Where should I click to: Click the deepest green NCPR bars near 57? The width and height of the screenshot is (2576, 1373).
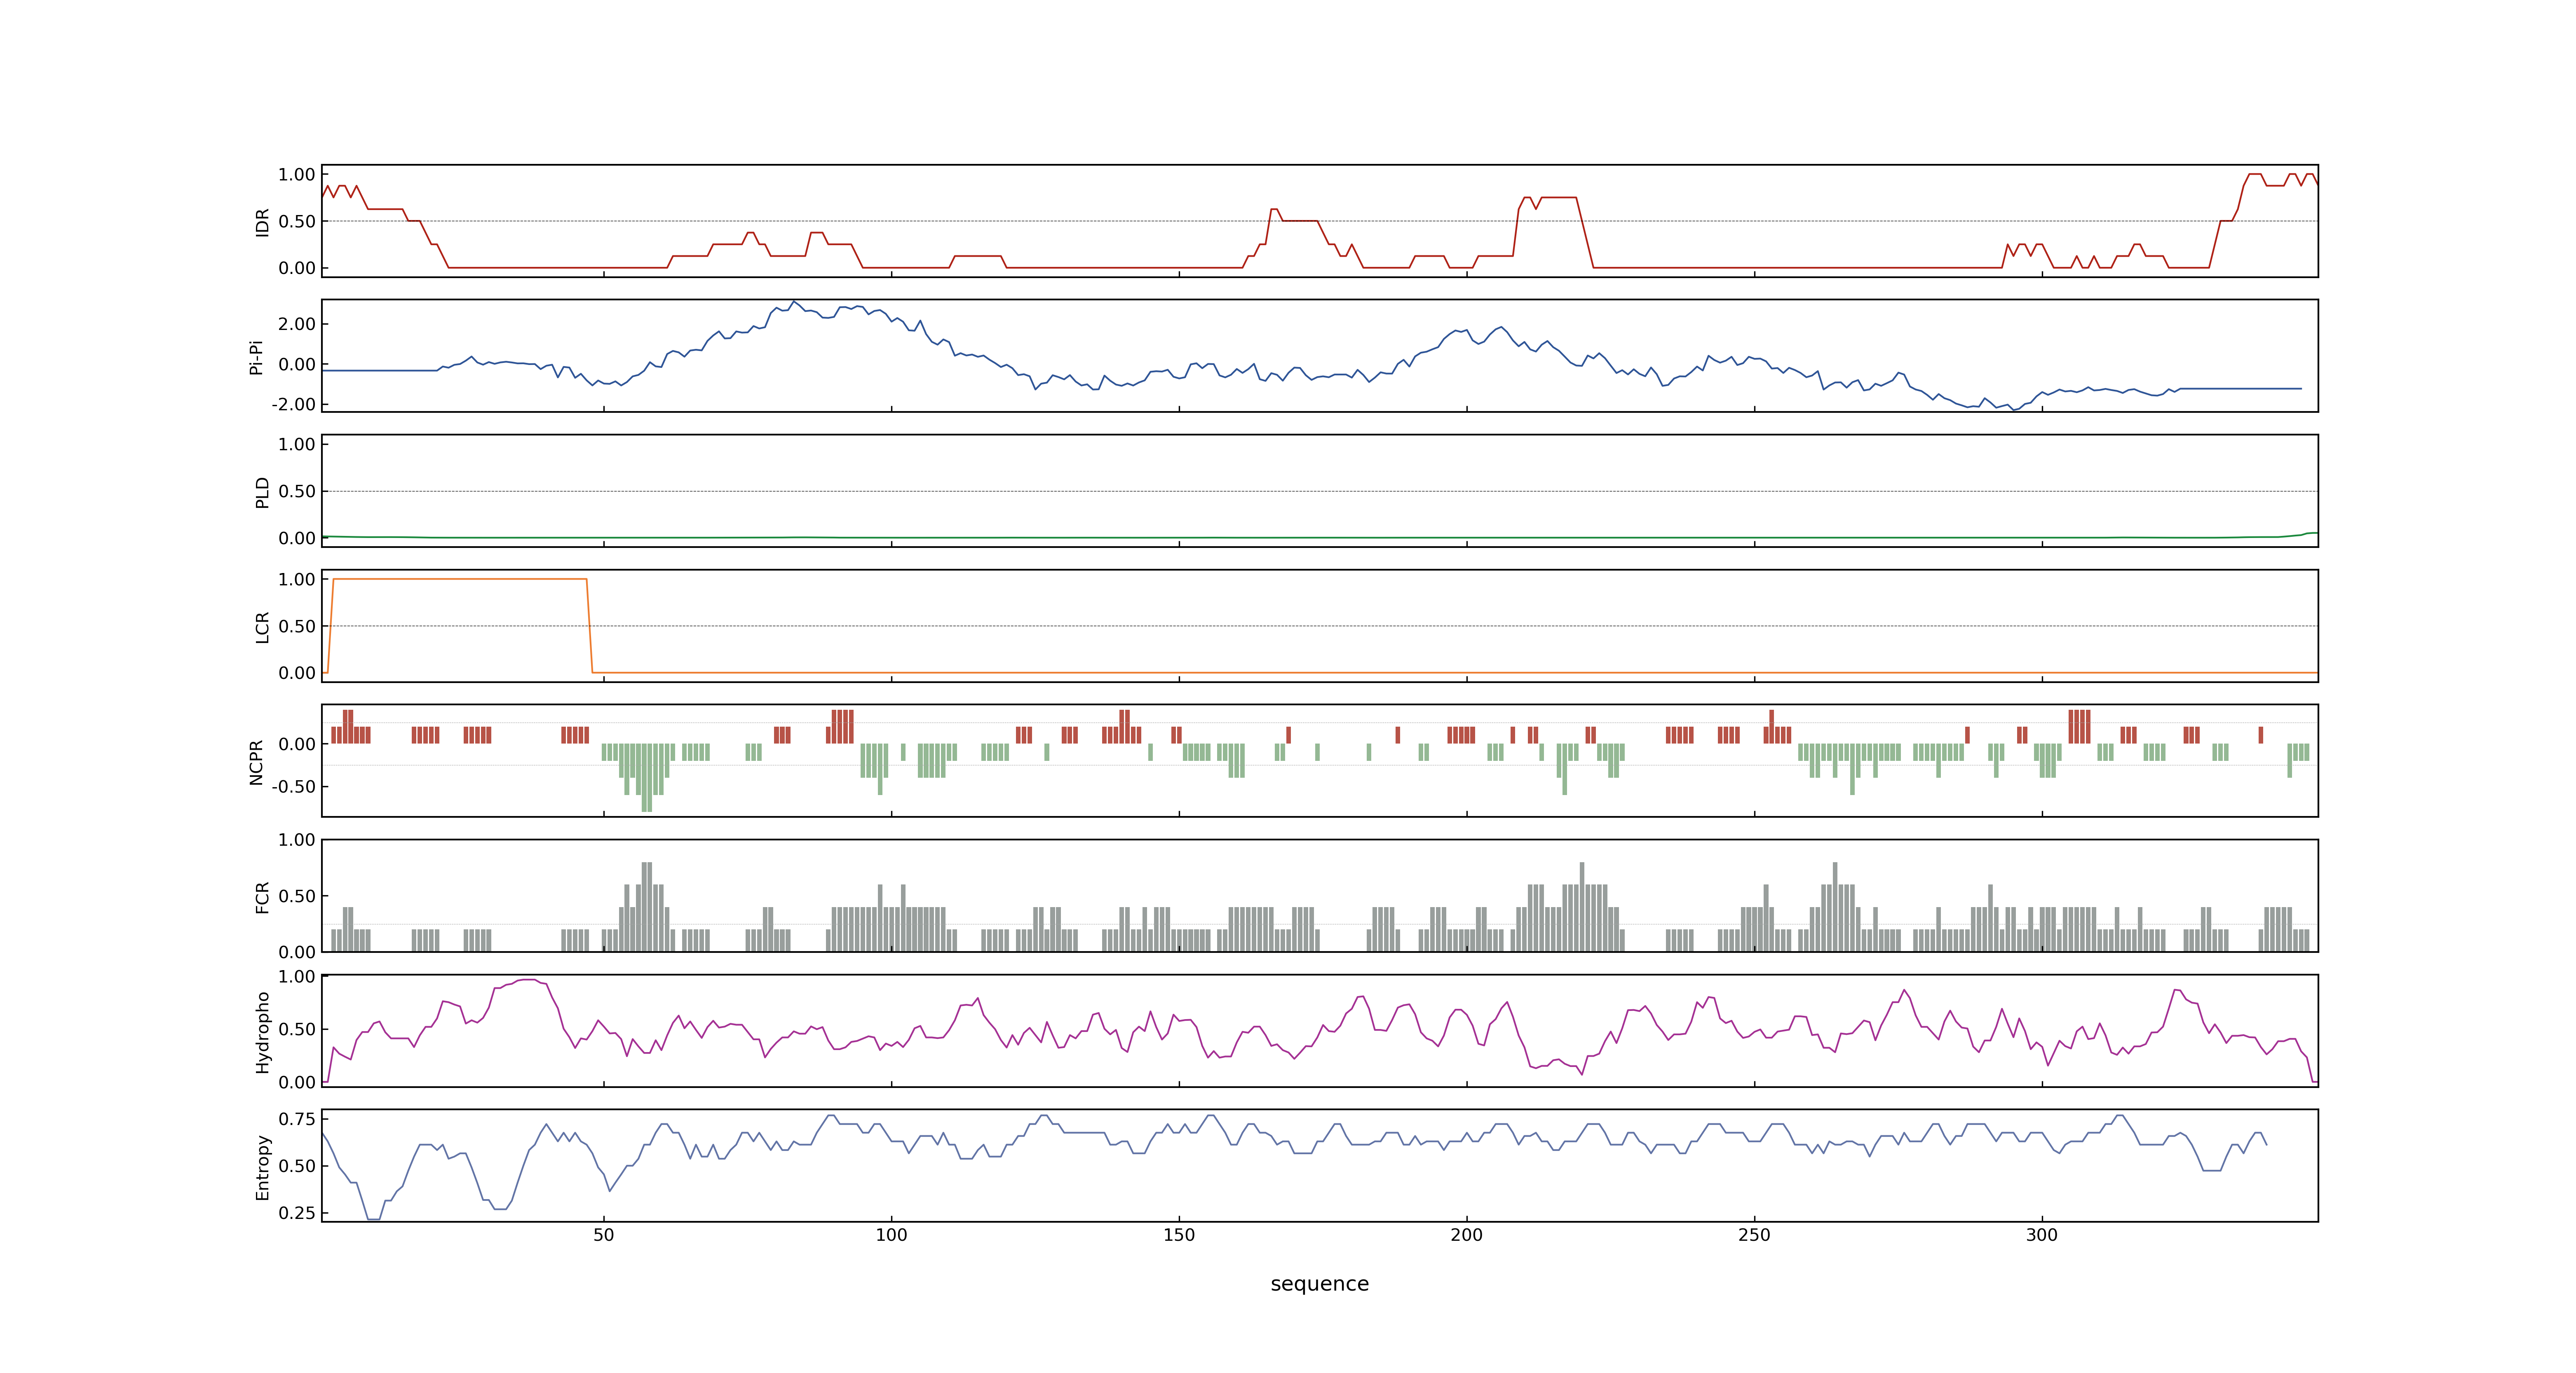647,777
